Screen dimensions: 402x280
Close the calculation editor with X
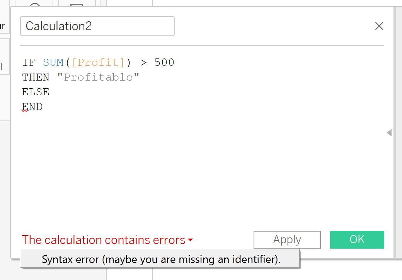click(379, 26)
